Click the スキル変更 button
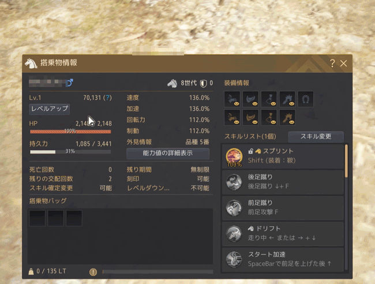375x284 pixels. point(316,137)
